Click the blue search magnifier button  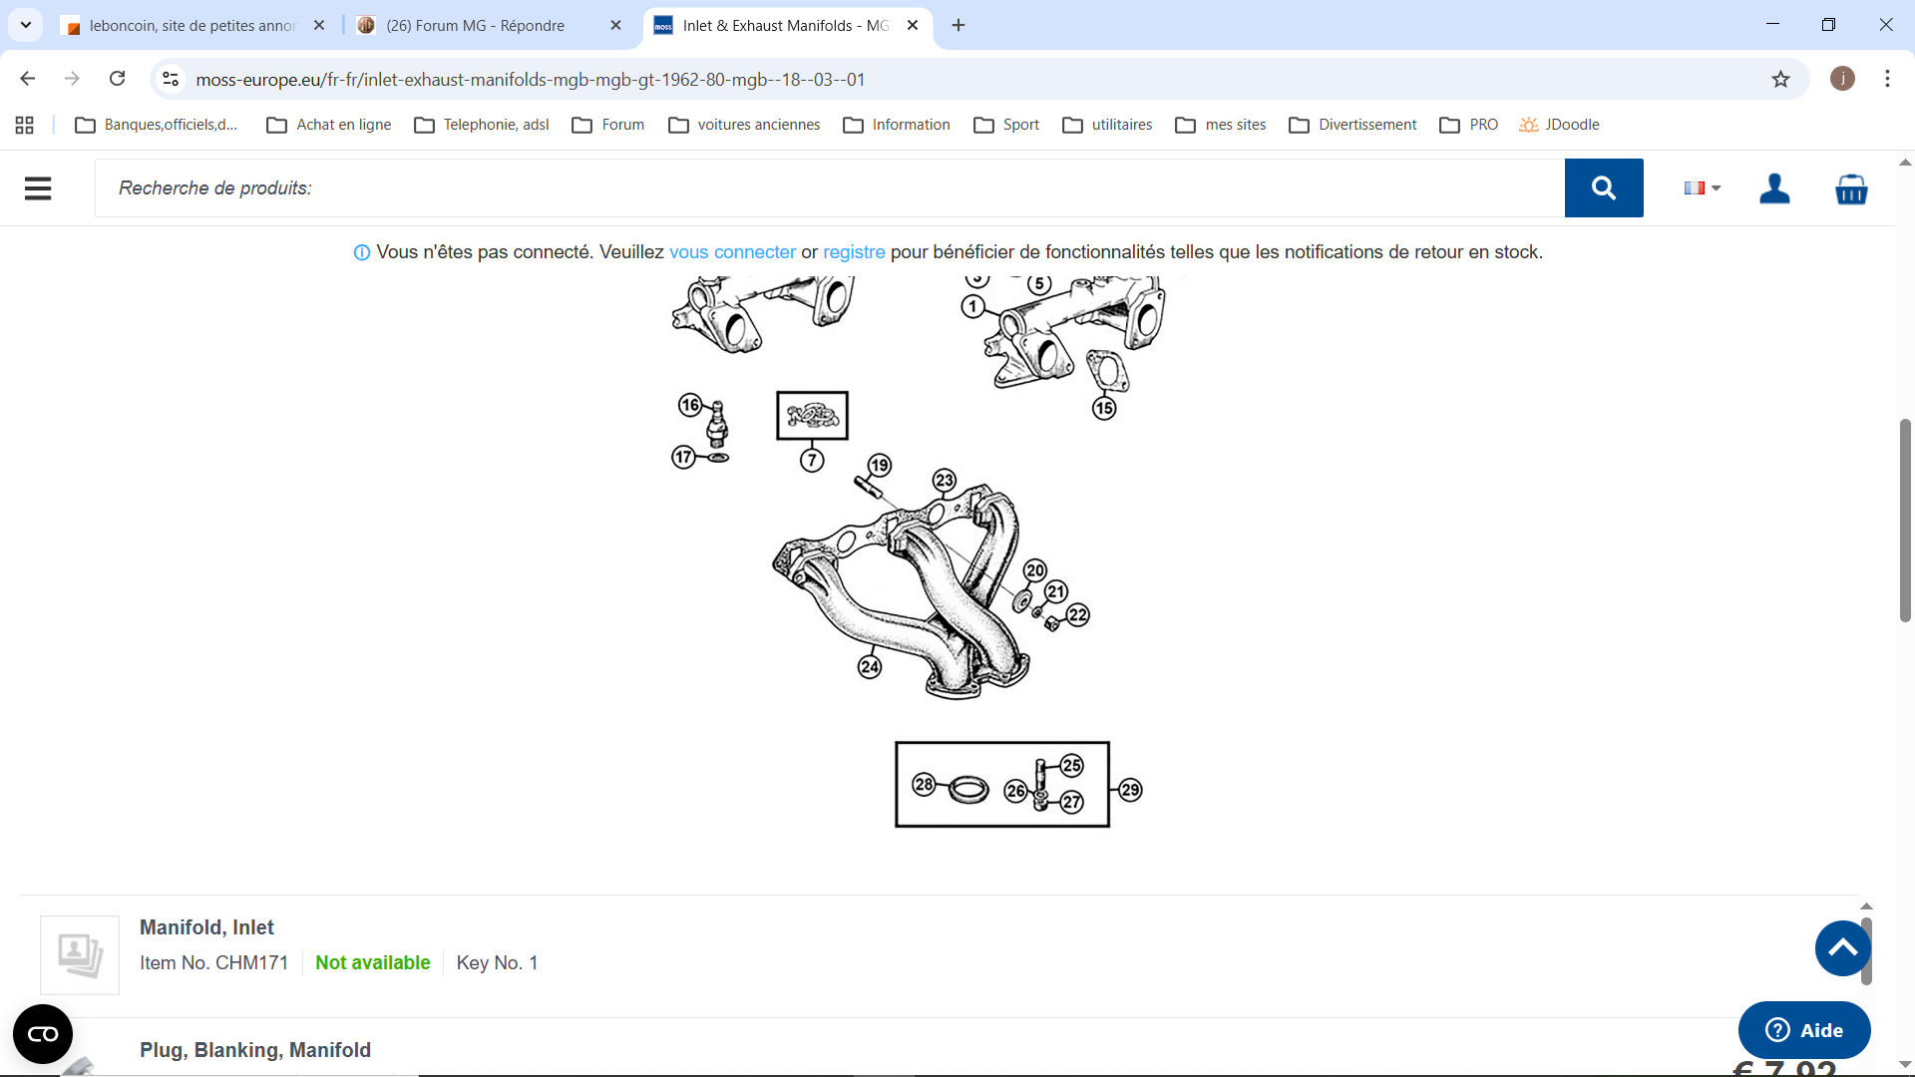click(x=1603, y=187)
